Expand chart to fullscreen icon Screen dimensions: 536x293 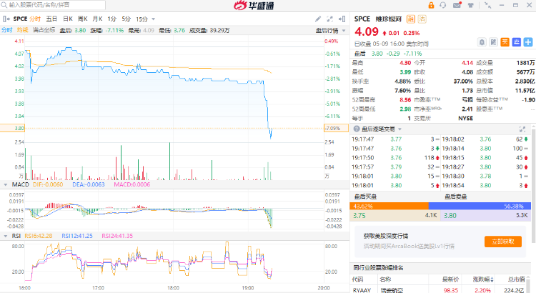click(330, 19)
